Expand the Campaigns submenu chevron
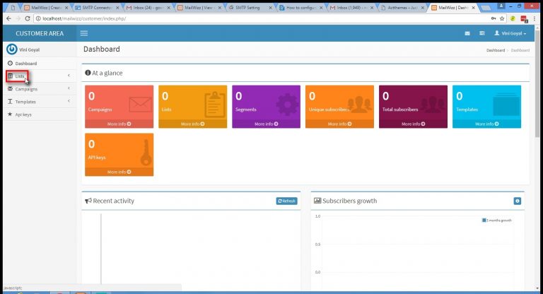Screen dimensions: 543x294 [x=69, y=88]
